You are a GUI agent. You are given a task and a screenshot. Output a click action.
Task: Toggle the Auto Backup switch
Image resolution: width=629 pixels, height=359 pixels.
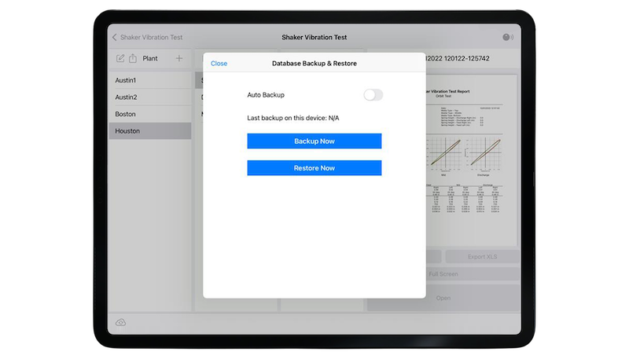[373, 95]
